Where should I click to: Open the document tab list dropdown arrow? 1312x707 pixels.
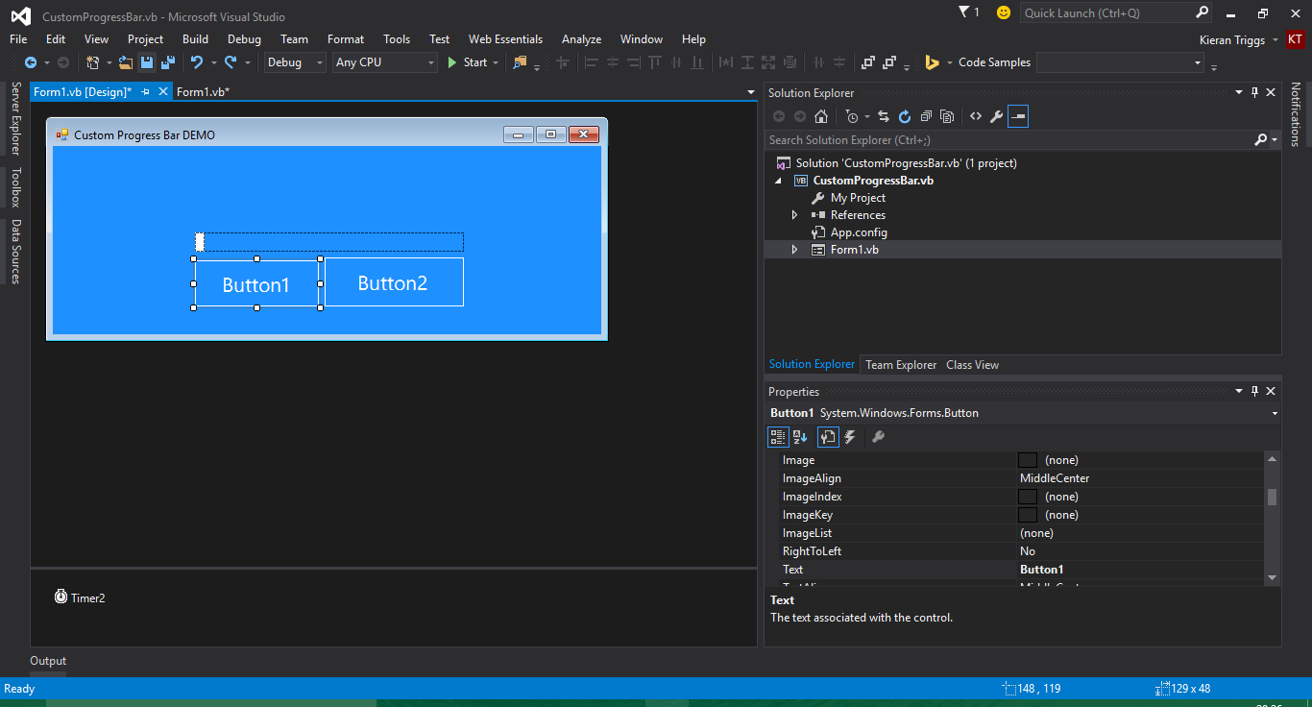pyautogui.click(x=751, y=92)
